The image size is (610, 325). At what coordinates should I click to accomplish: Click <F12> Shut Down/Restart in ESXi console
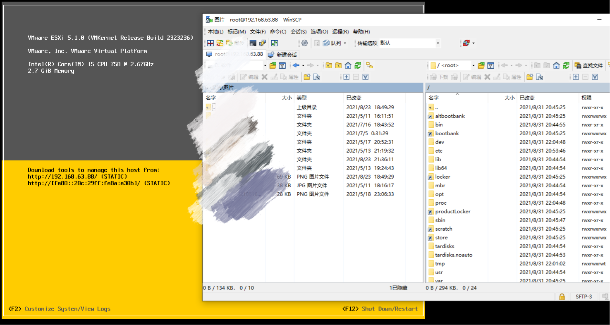pos(380,309)
